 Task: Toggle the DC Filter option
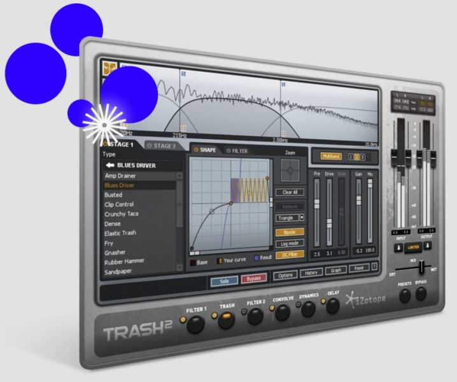(x=290, y=254)
